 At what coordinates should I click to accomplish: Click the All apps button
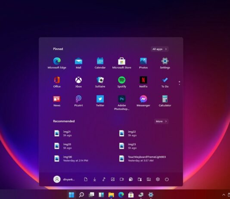point(160,49)
